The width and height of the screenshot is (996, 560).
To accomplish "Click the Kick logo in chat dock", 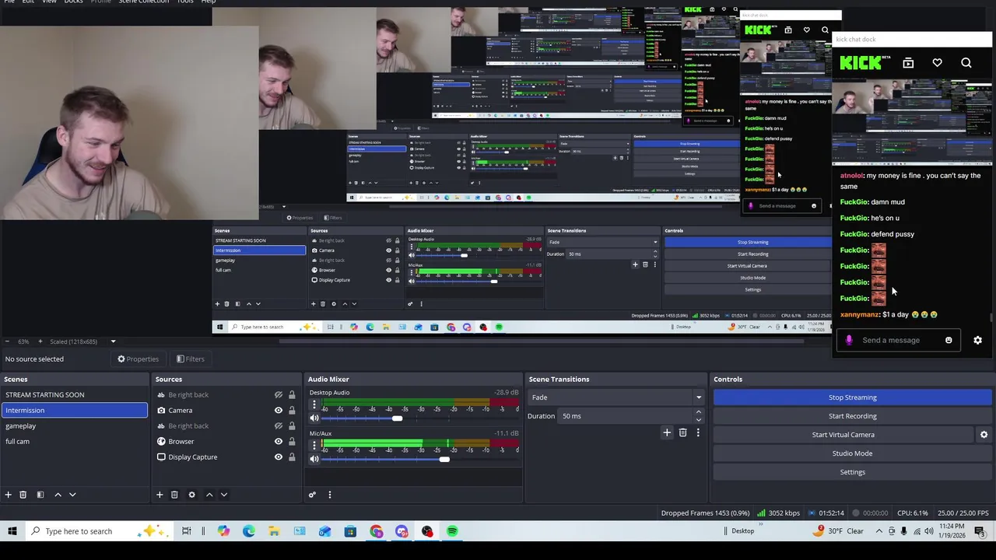I will tap(861, 63).
